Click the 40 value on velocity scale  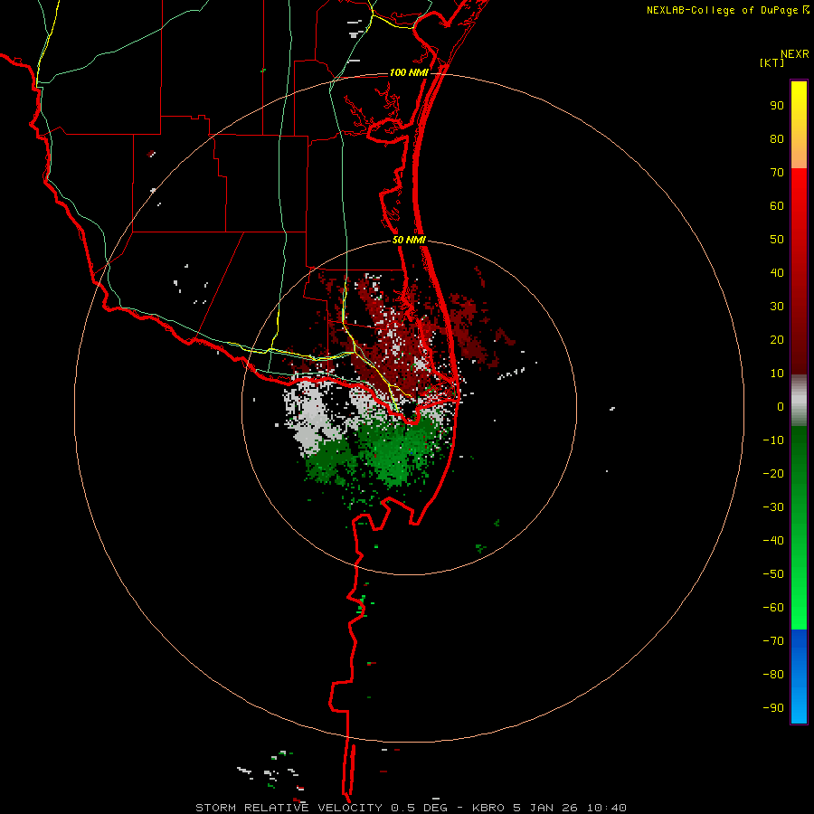click(x=777, y=272)
